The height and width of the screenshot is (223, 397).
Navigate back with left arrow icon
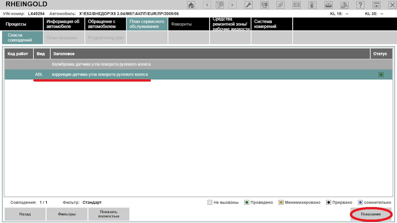(x=207, y=5)
